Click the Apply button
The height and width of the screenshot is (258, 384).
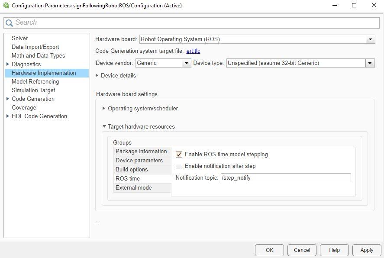[366, 250]
